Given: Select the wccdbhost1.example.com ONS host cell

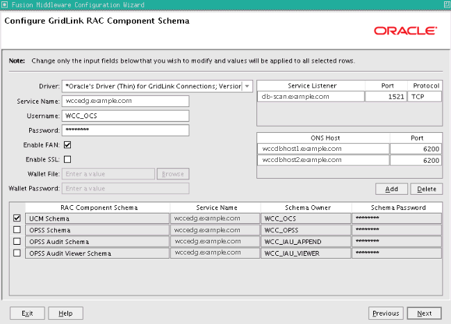Looking at the screenshot, I should tap(323, 149).
